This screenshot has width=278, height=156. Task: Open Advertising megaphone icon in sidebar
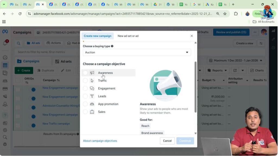5,96
